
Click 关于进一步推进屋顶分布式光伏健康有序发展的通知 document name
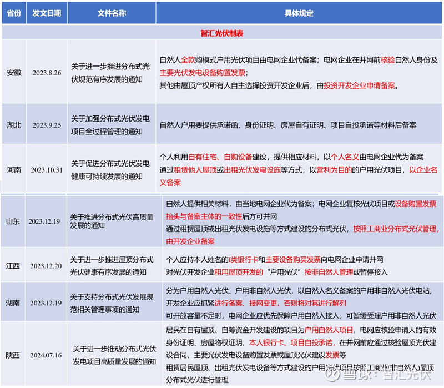(112, 266)
